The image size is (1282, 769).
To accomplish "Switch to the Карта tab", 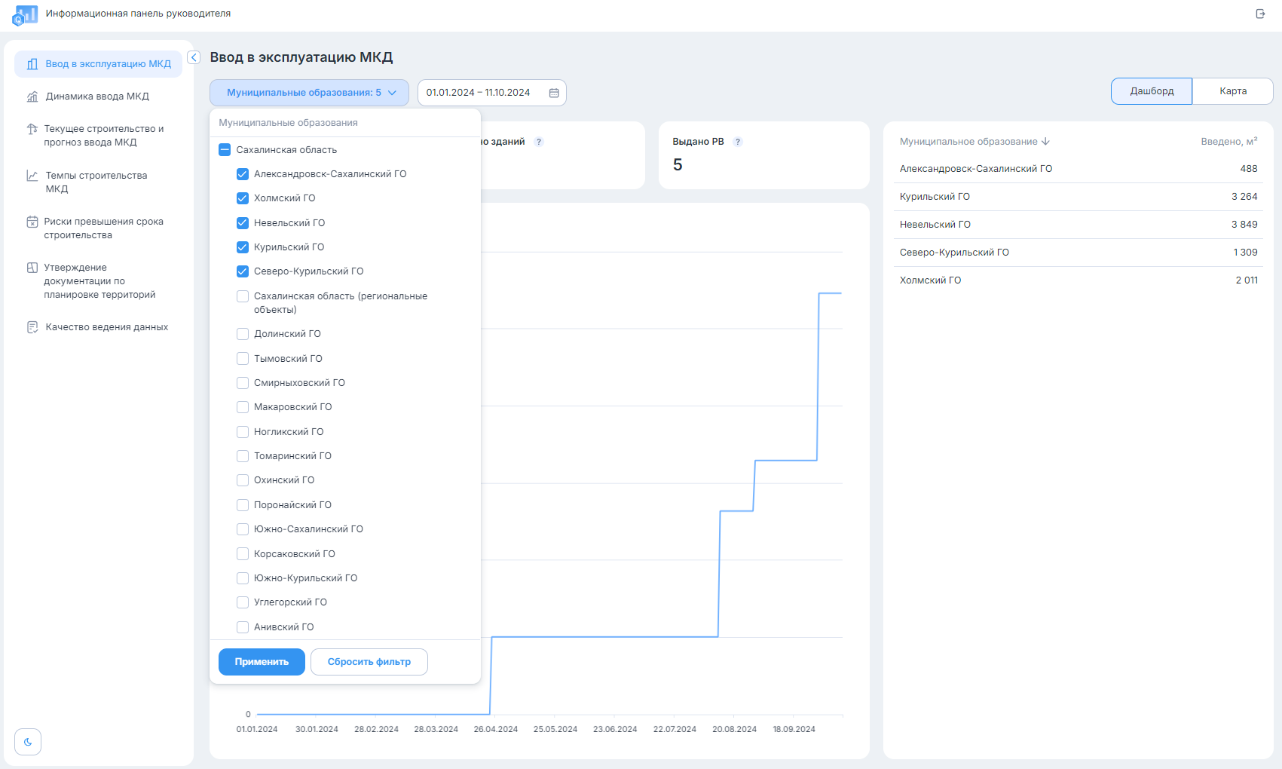I will (x=1233, y=91).
